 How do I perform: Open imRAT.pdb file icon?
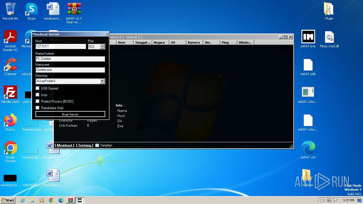tap(308, 67)
